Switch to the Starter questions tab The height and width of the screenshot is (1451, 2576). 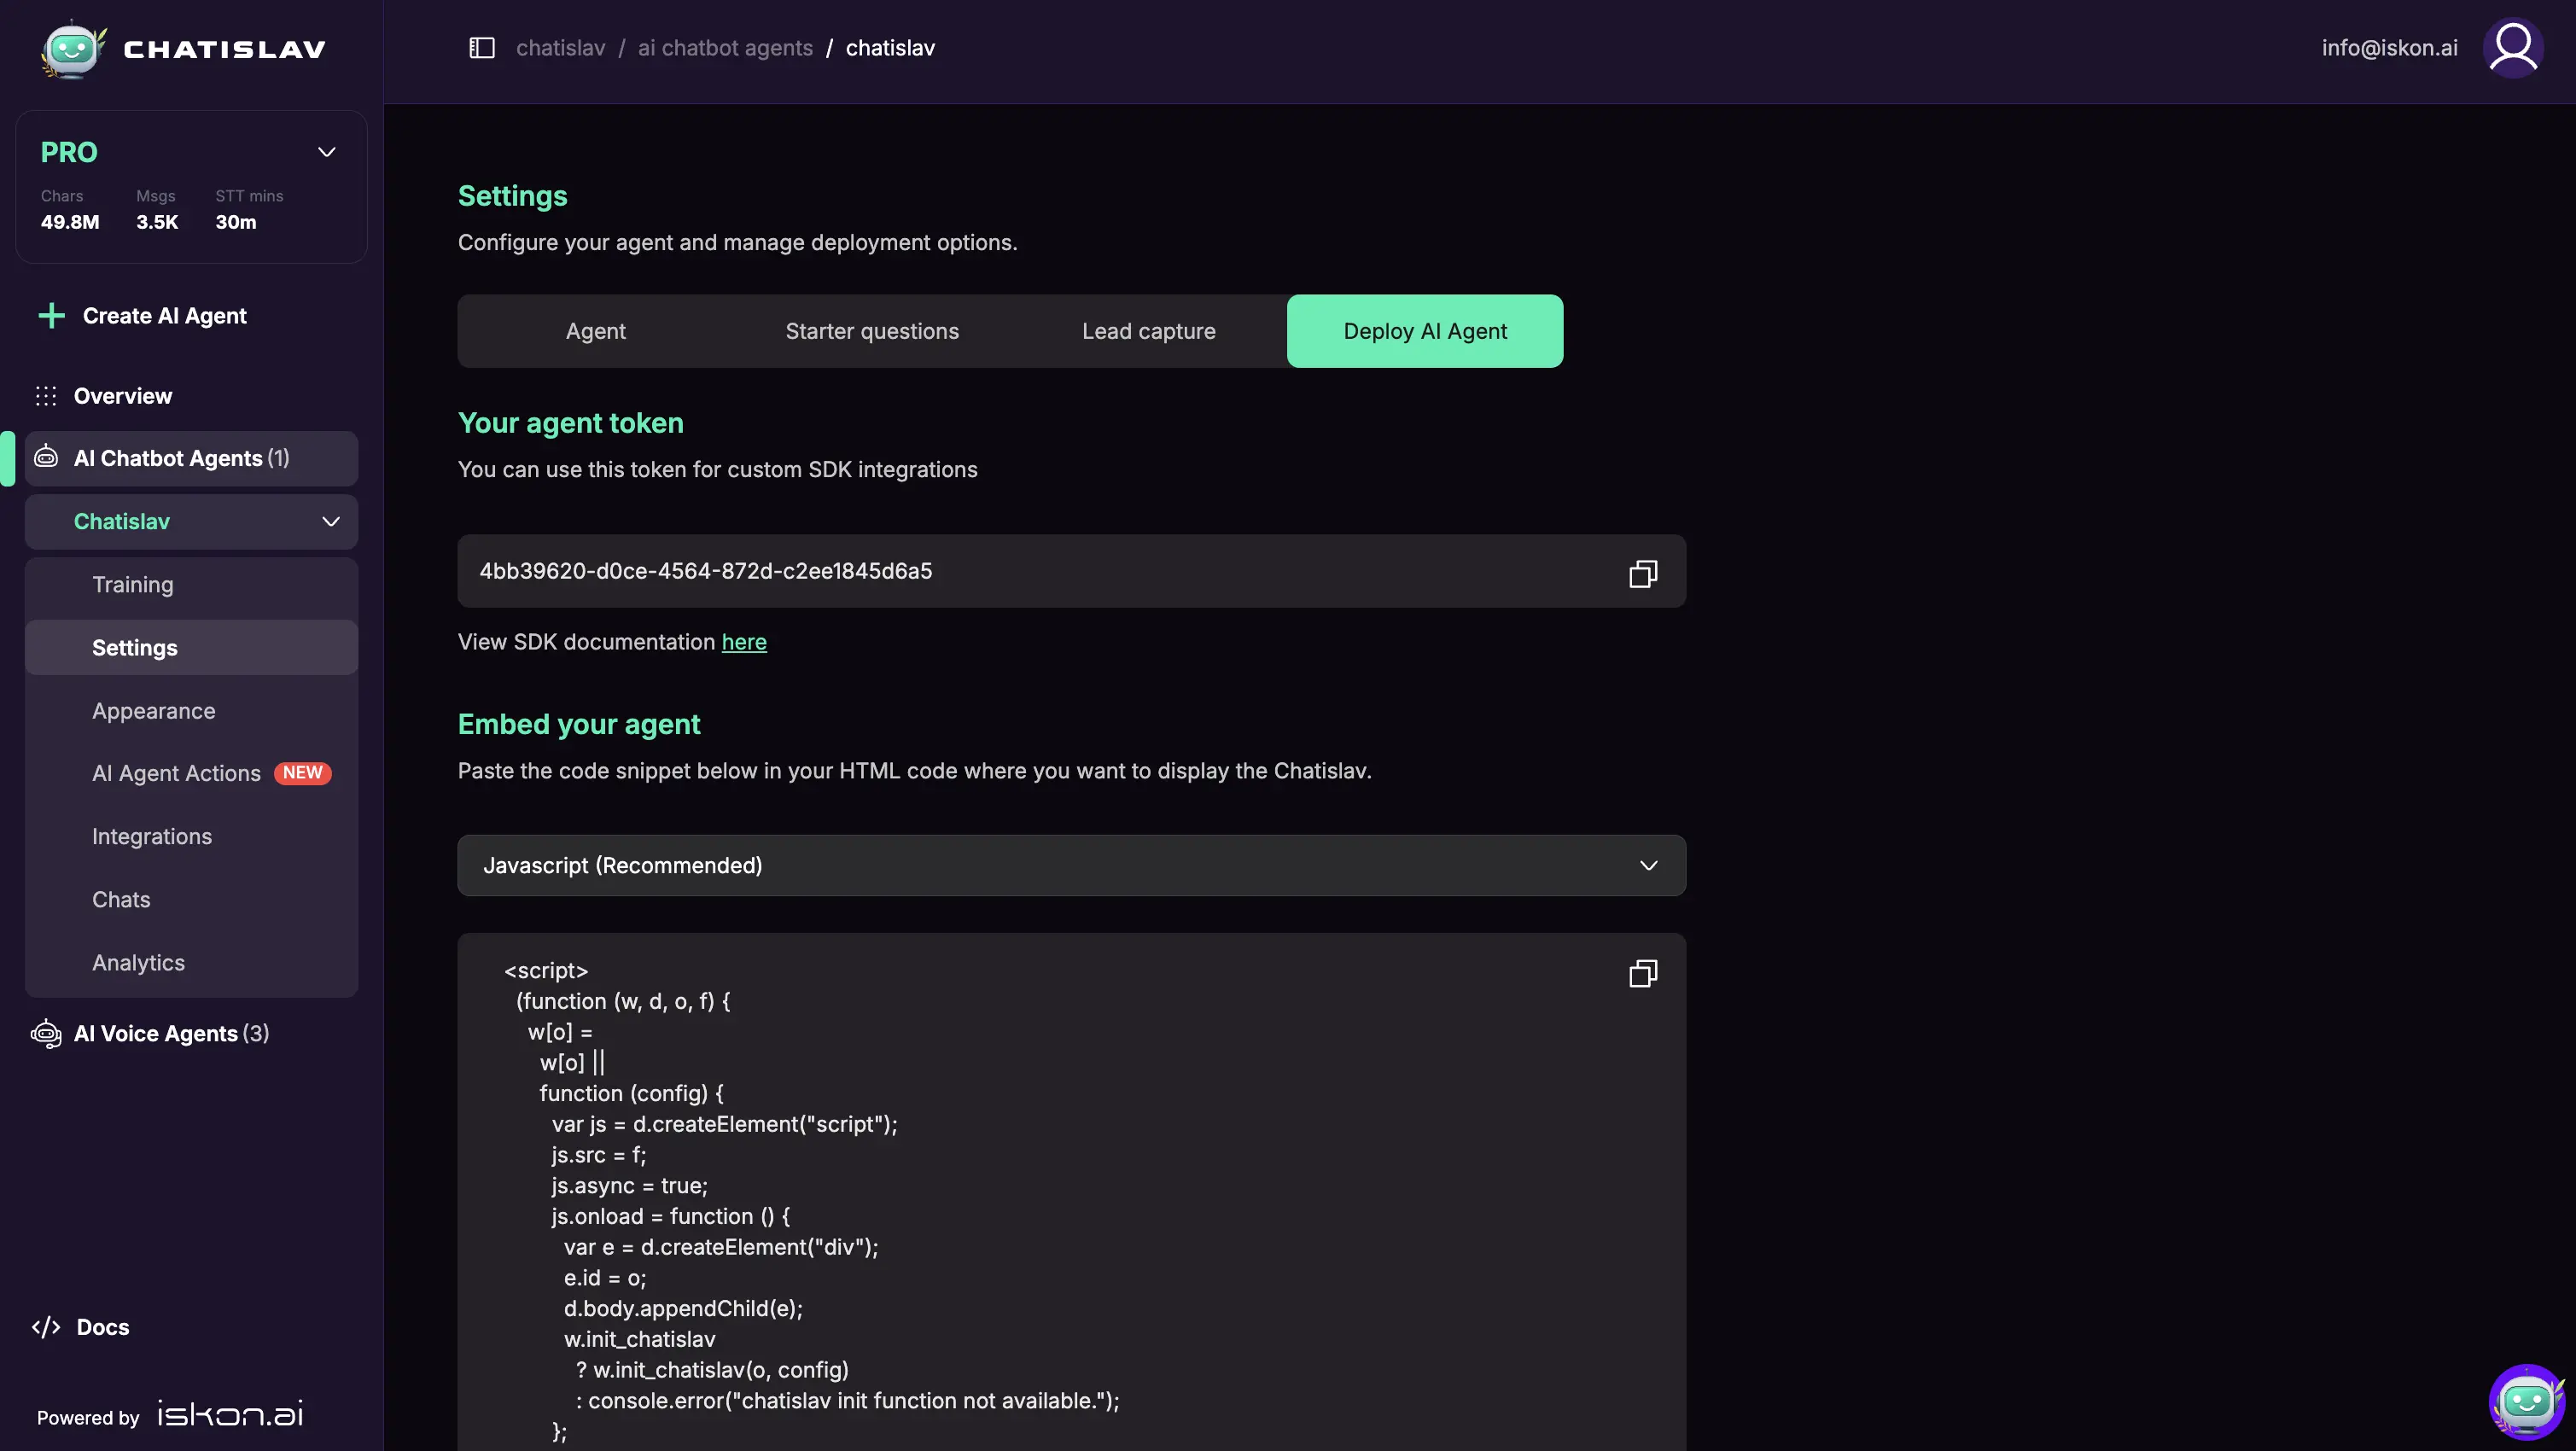(x=872, y=331)
